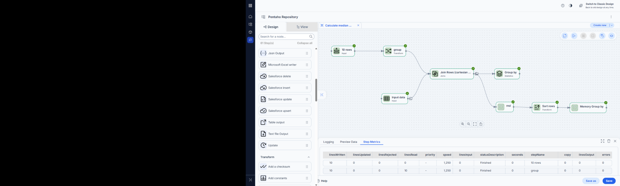
Task: Open the Home icon in left sidebar
Action: tap(250, 17)
